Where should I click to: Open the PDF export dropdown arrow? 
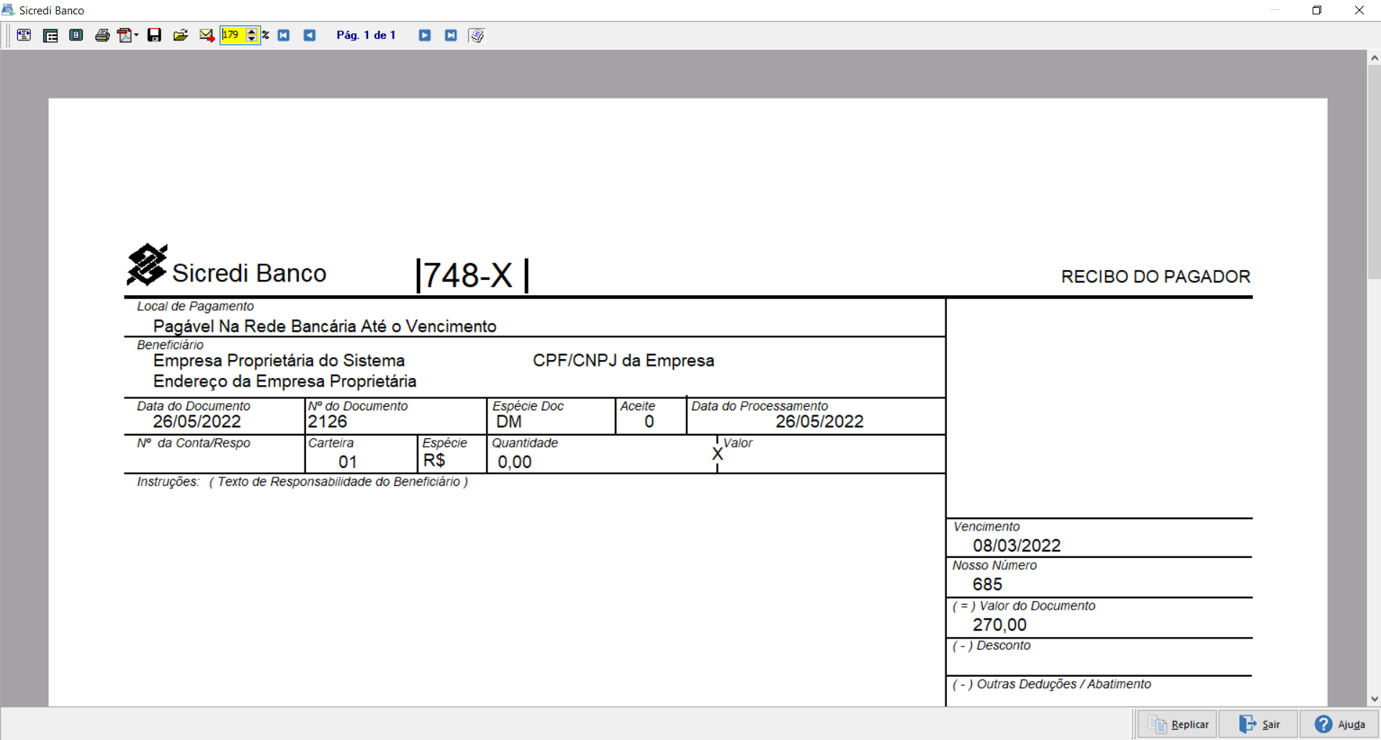tap(137, 35)
